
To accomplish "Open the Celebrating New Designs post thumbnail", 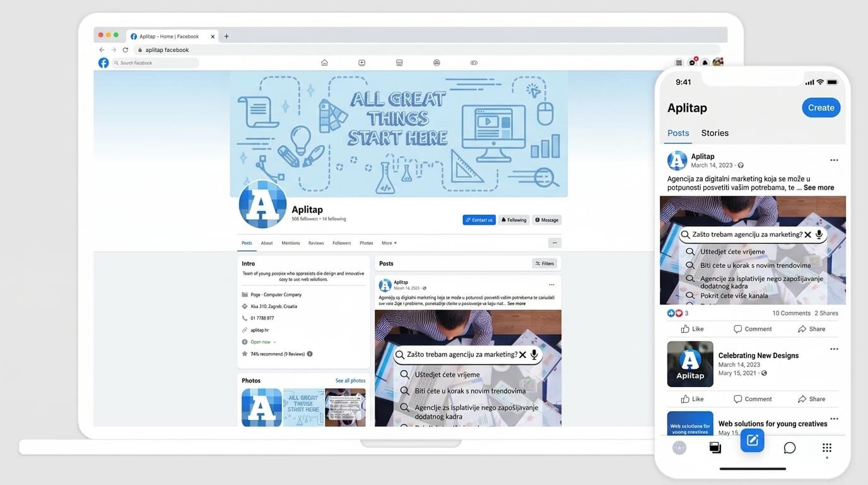I will click(x=690, y=364).
